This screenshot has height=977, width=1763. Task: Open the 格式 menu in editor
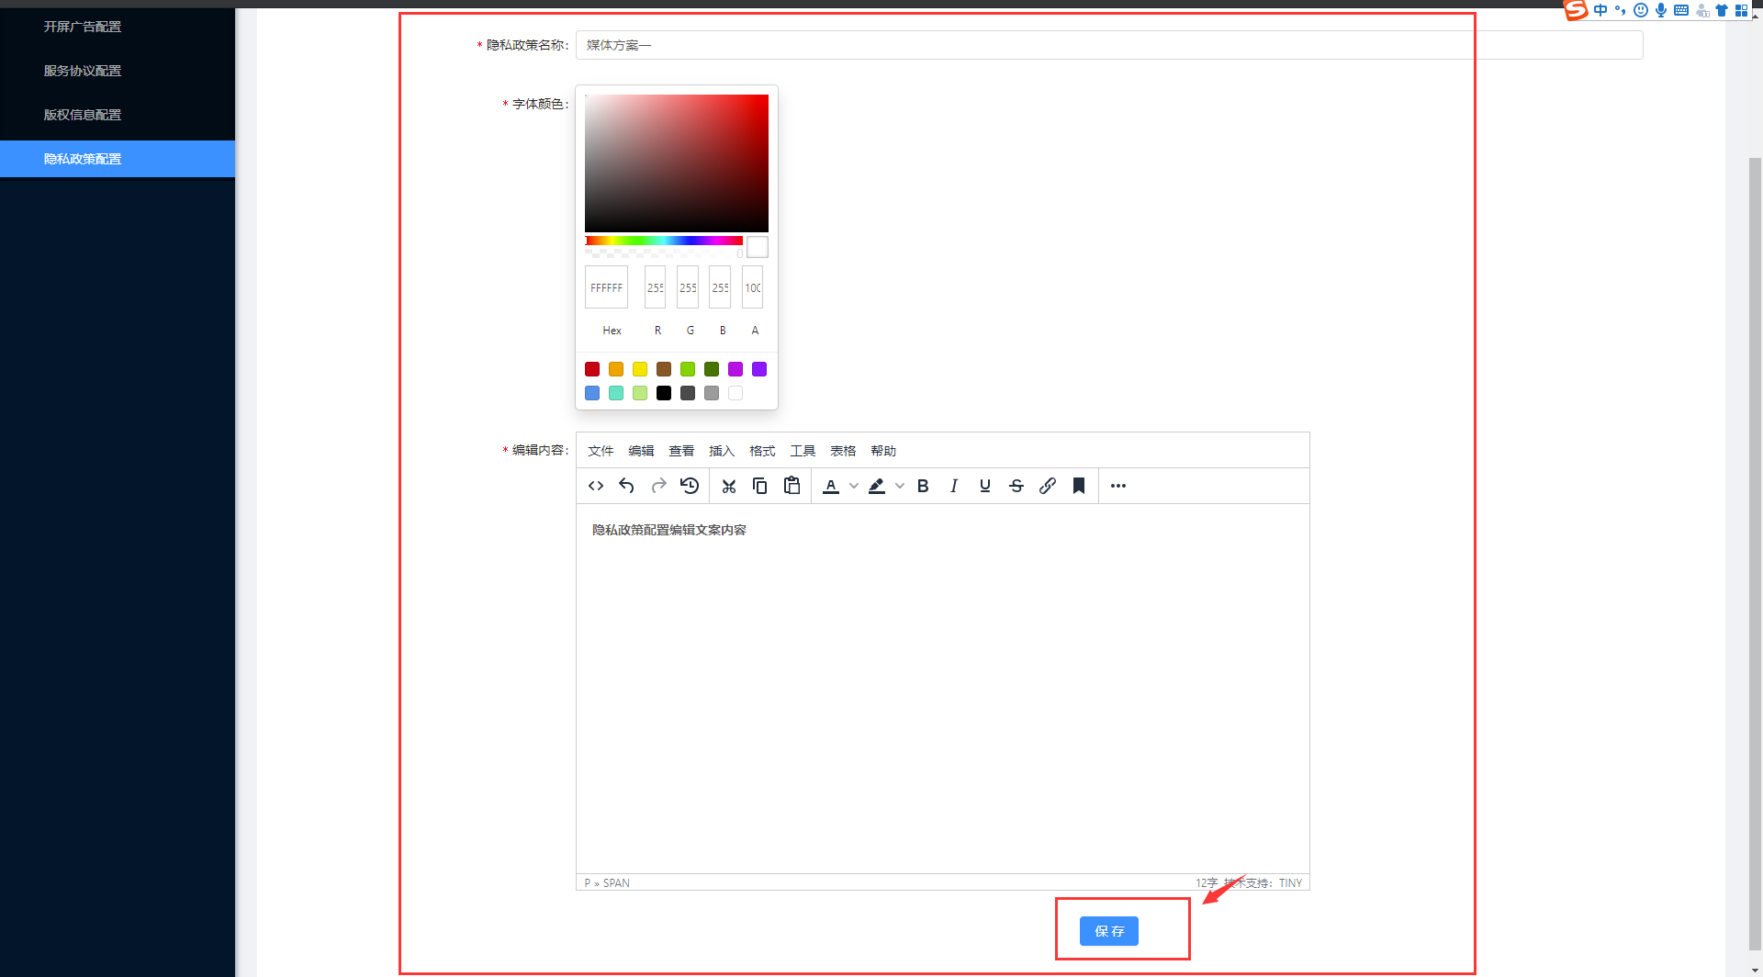(762, 451)
